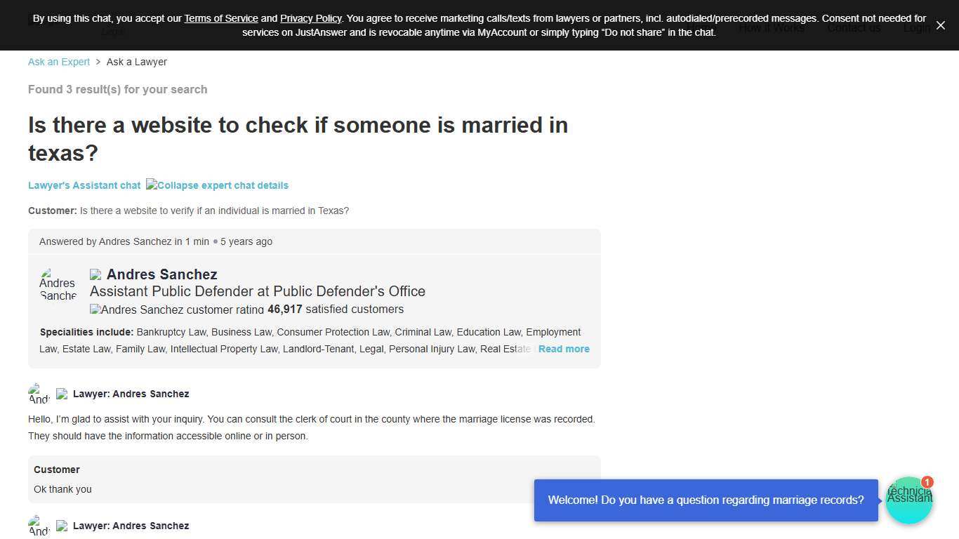Dismiss the consent banner with the X
The height and width of the screenshot is (539, 959).
pos(941,25)
